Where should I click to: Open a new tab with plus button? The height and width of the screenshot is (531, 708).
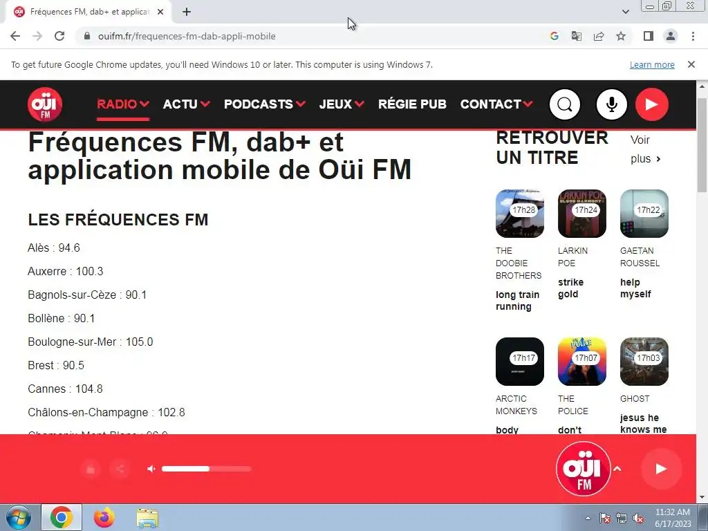click(x=187, y=12)
